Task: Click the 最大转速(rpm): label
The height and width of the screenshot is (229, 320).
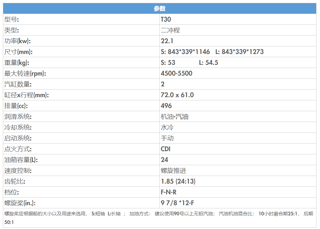Action: click(25, 73)
